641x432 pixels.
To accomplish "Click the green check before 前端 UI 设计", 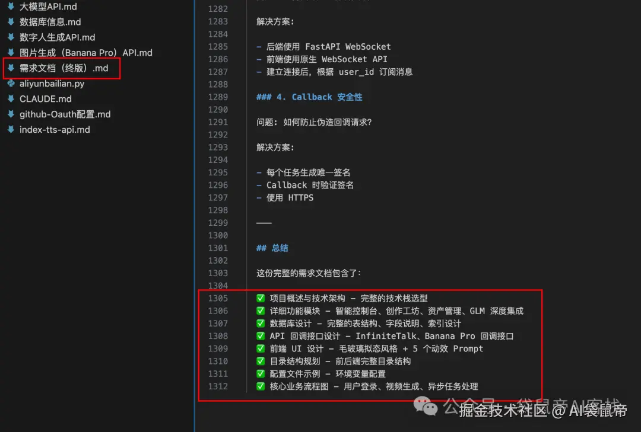I will point(261,348).
